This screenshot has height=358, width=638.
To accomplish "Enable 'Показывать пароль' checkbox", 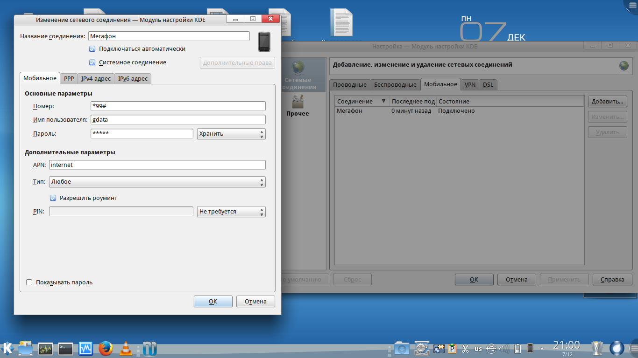I will click(29, 282).
